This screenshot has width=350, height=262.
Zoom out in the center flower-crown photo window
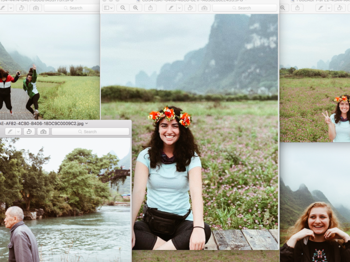pyautogui.click(x=123, y=8)
